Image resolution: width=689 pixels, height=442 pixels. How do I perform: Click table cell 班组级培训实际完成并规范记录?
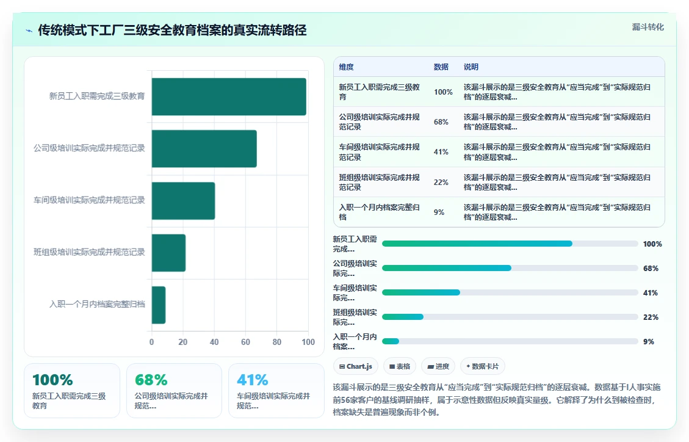point(380,183)
